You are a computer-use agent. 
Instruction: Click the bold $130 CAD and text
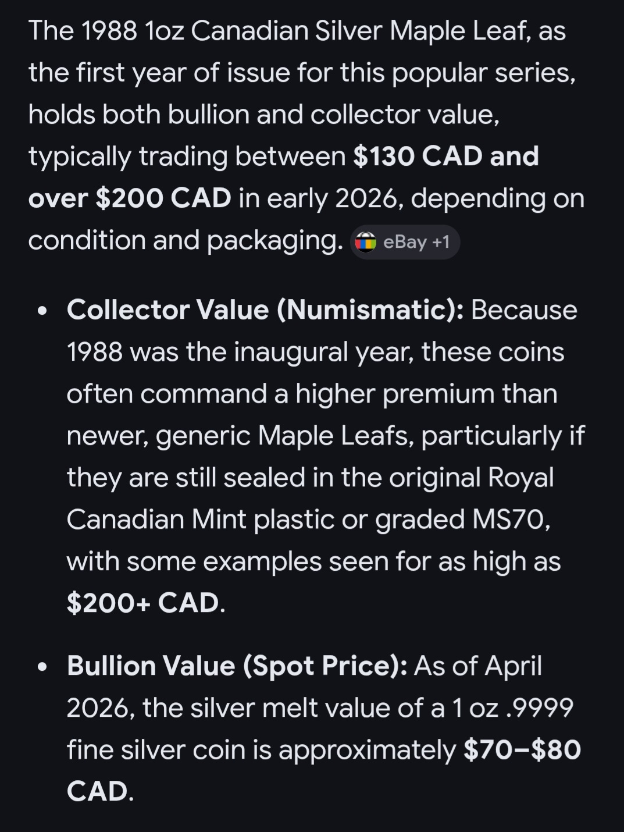point(445,157)
